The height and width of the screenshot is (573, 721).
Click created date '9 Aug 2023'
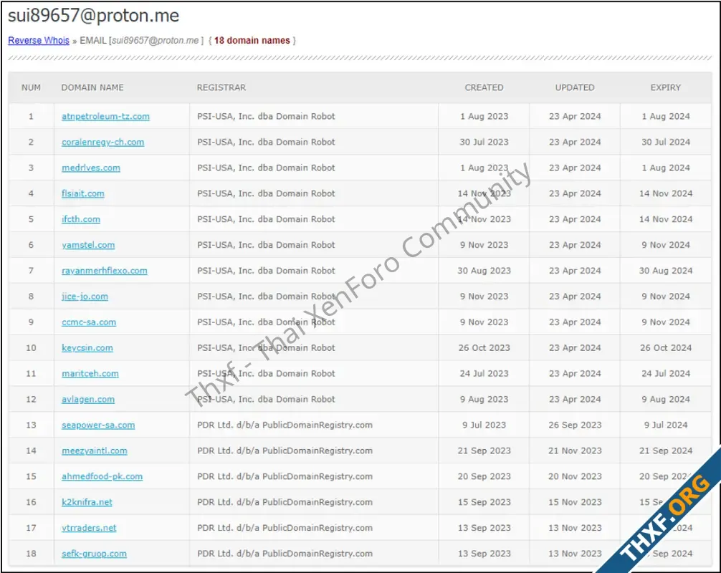point(484,399)
